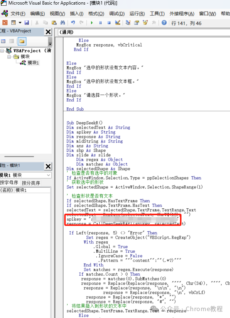Viewport: 230px width, 318px height.
Task: Save the project with the floppy disk icon
Action: (26, 23)
